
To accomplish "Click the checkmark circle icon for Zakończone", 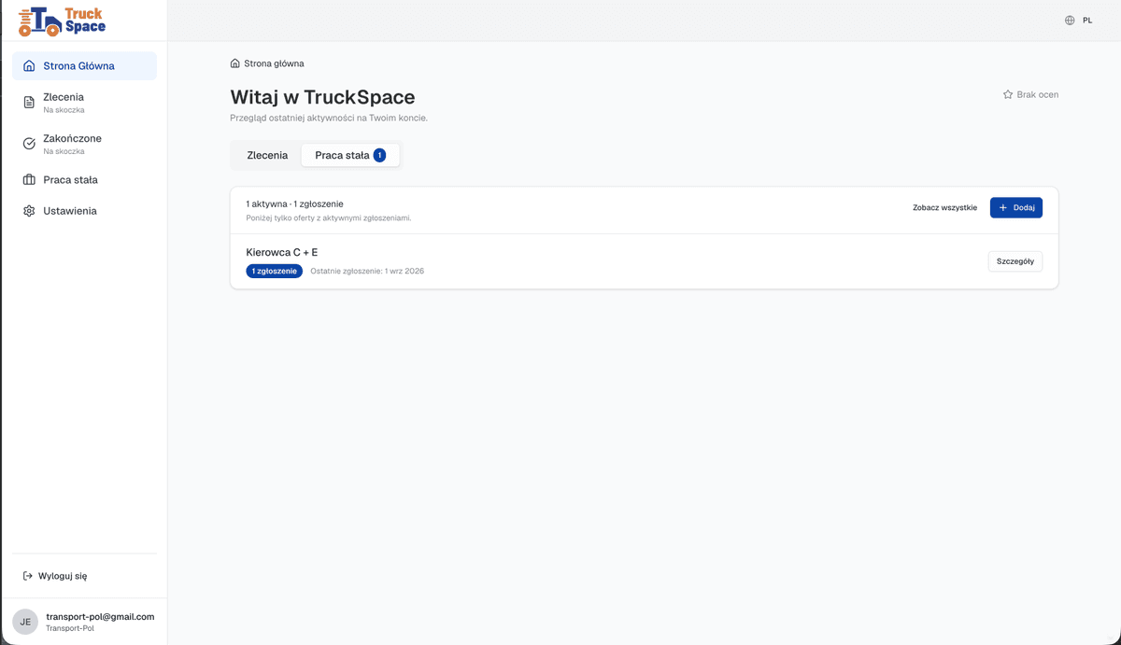I will (29, 144).
